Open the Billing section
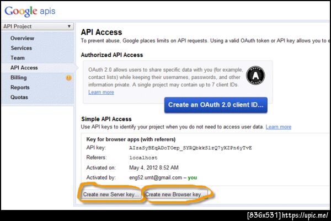This screenshot has height=221, width=331. click(x=19, y=78)
